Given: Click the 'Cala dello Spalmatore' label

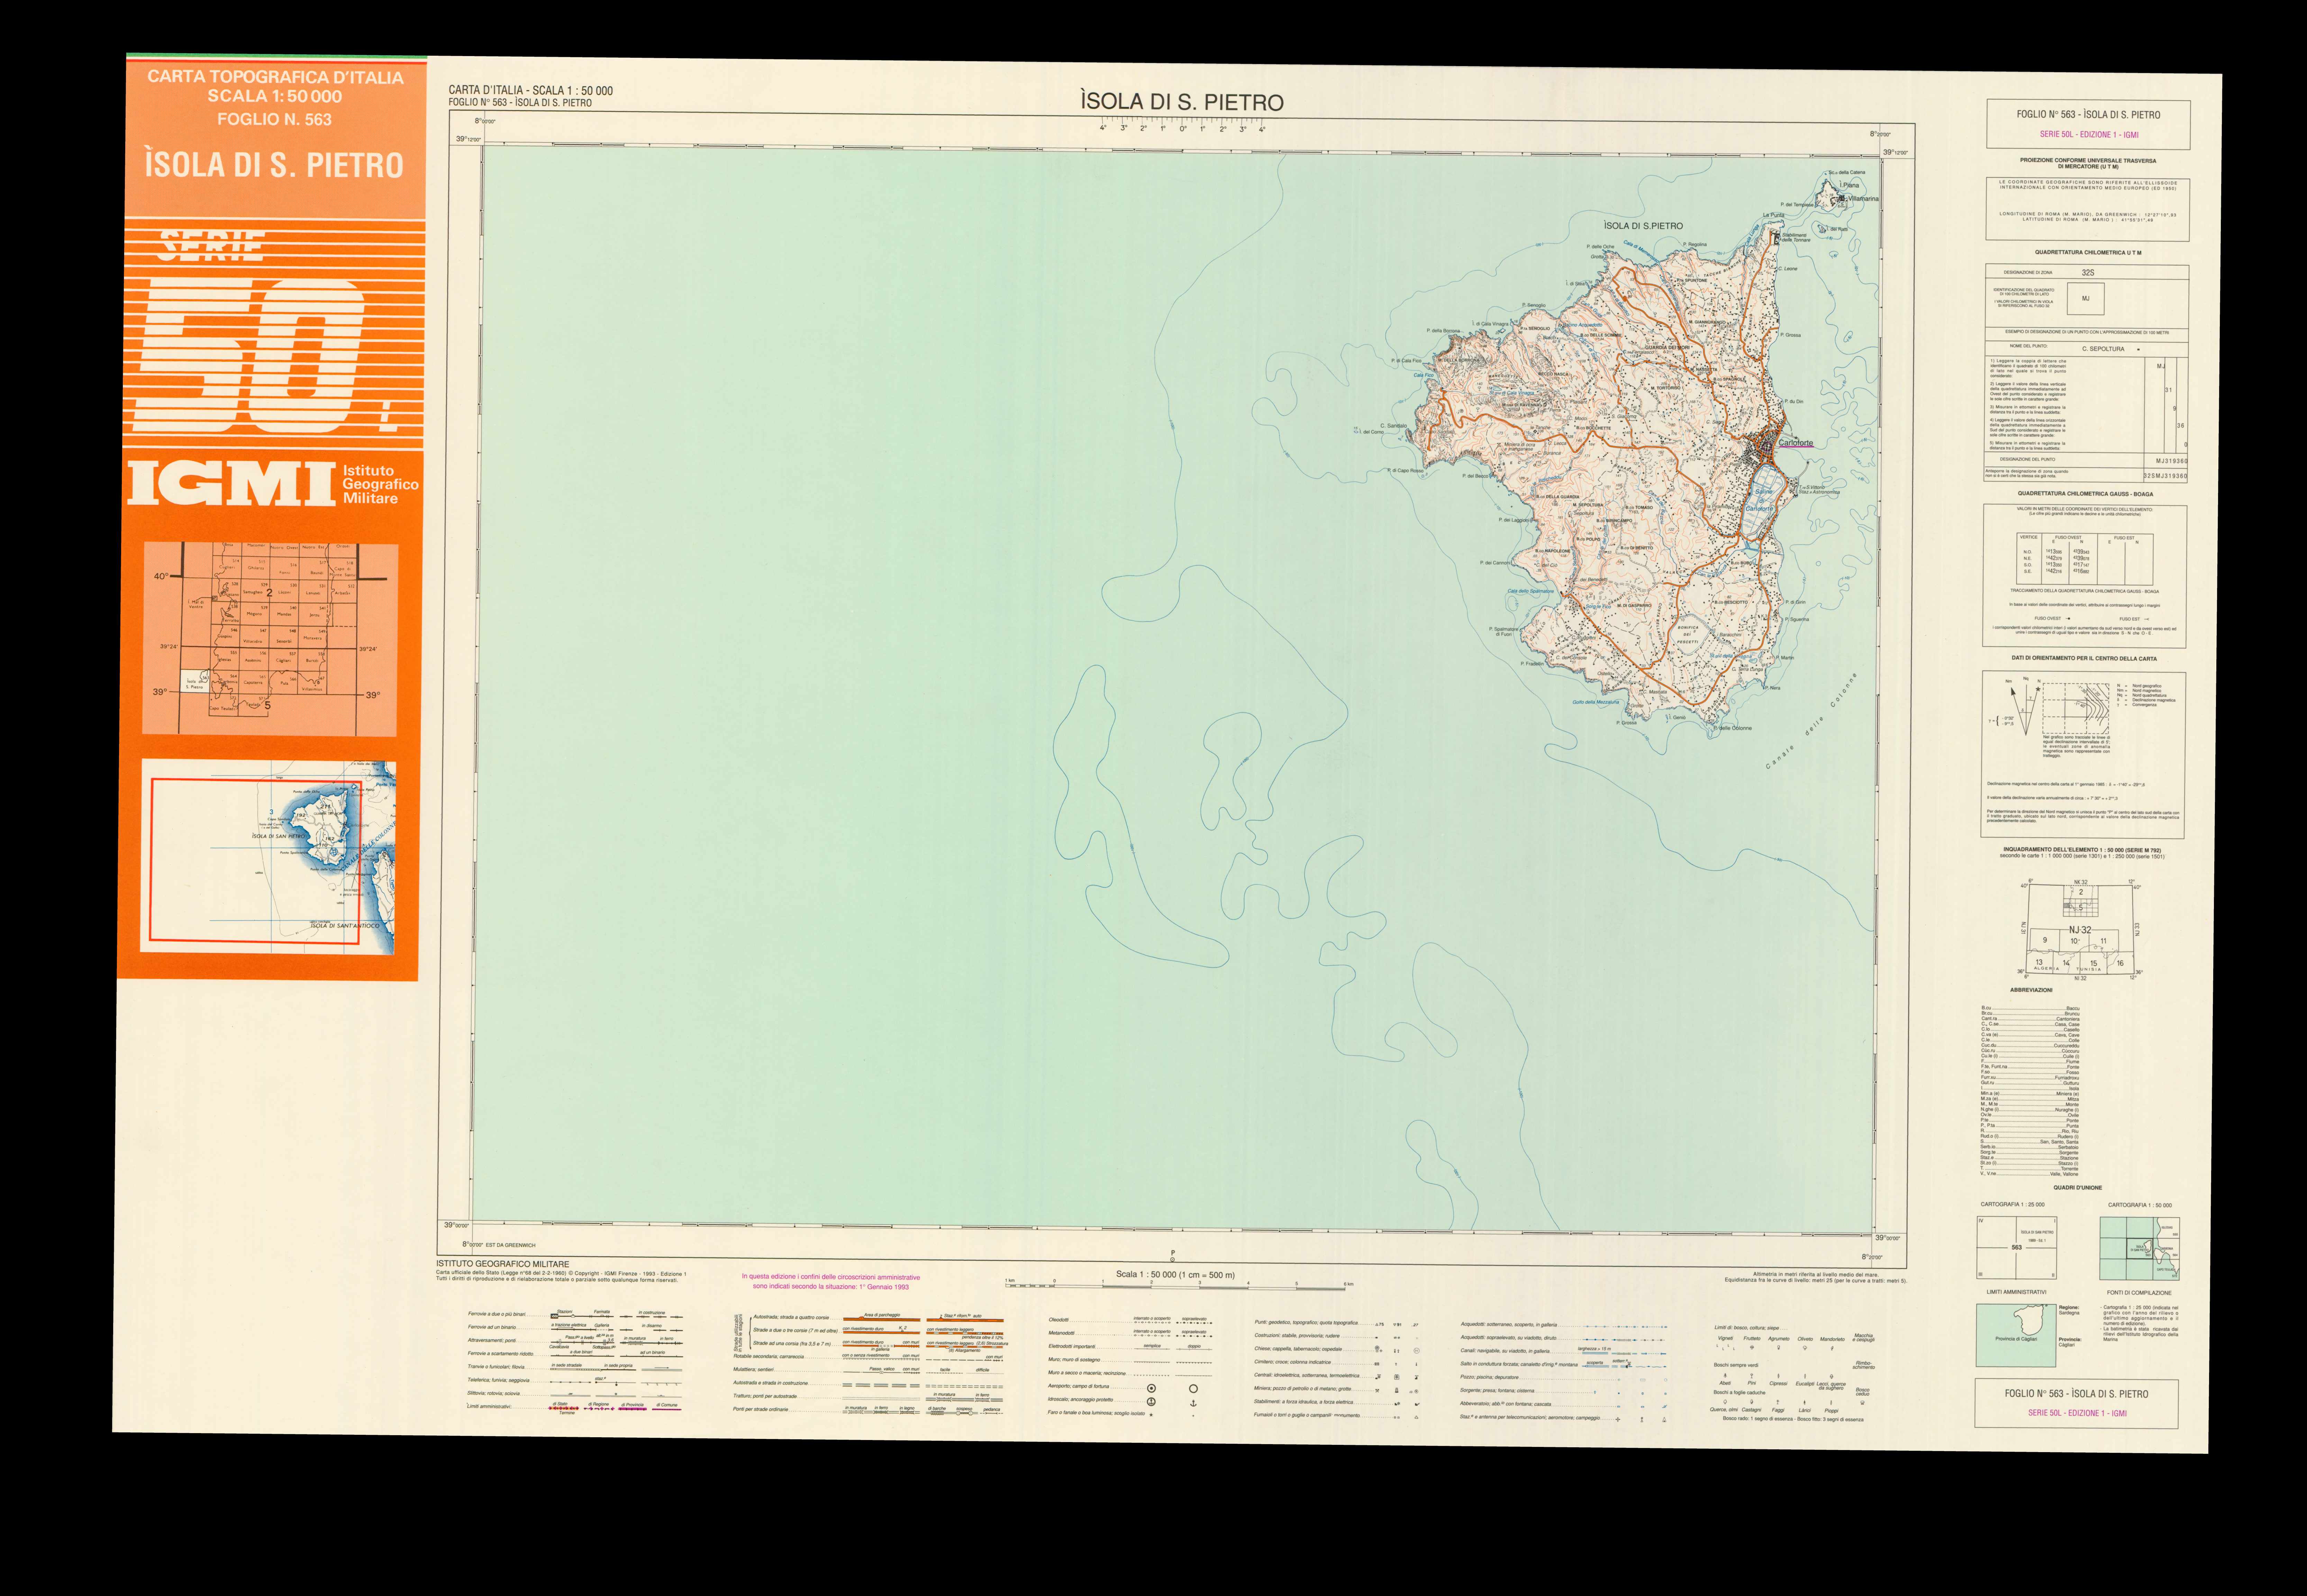Looking at the screenshot, I should coord(1531,591).
